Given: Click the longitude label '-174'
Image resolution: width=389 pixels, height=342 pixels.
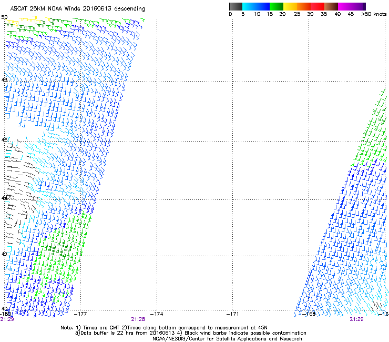Looking at the screenshot, I should (x=157, y=314).
